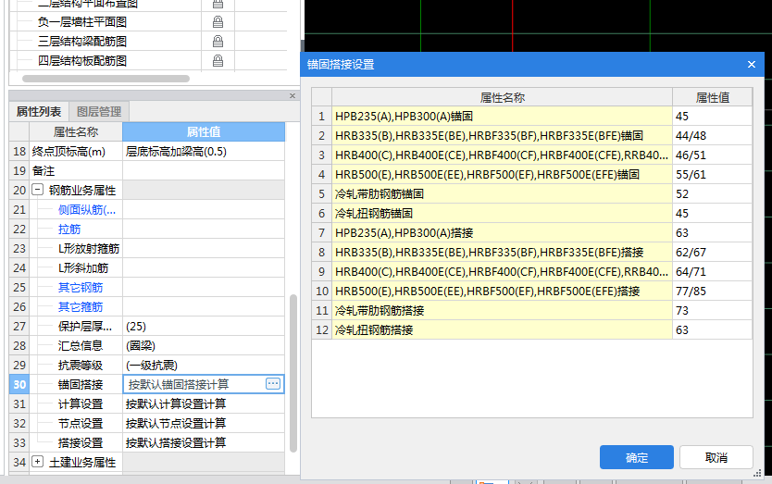772x484 pixels.
Task: Confirm with the 确定 button
Action: [637, 457]
